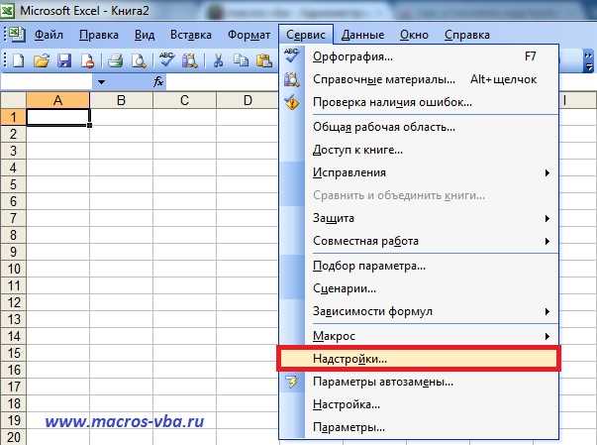597x445 pixels.
Task: Select column B header
Action: [121, 100]
